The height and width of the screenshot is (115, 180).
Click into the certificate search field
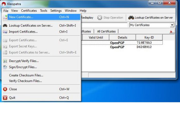pos(104,25)
